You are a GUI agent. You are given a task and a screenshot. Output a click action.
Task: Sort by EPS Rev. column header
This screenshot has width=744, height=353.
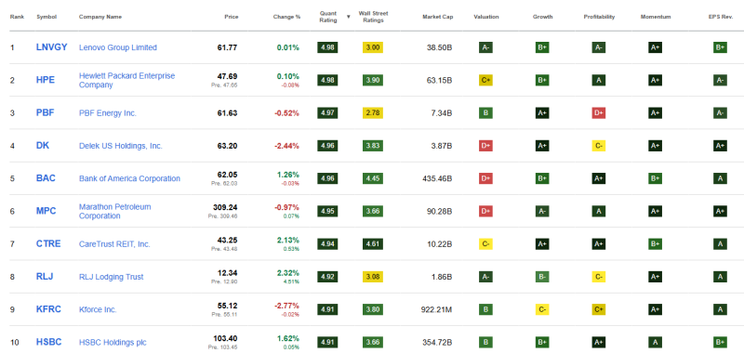tap(720, 17)
